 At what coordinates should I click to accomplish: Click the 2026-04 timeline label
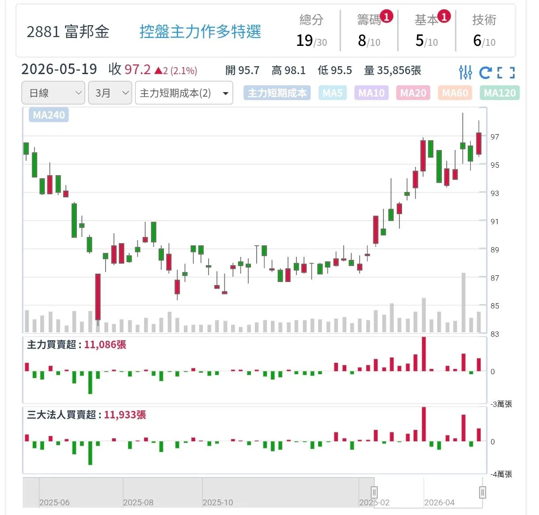tap(440, 503)
